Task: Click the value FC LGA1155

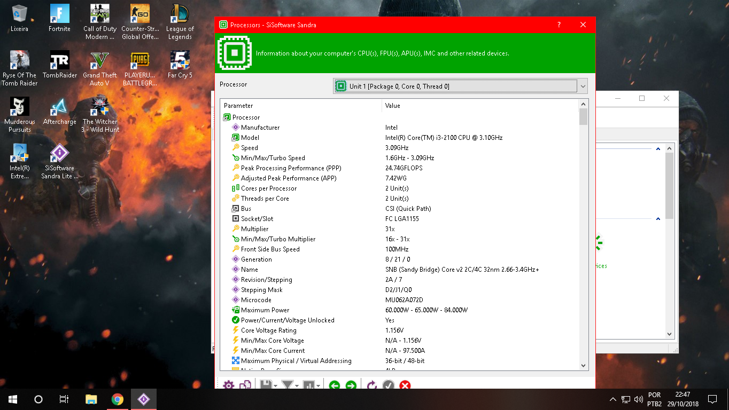Action: pyautogui.click(x=402, y=219)
